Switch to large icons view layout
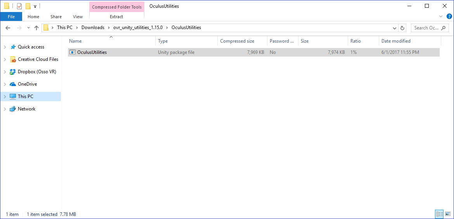 pos(448,214)
